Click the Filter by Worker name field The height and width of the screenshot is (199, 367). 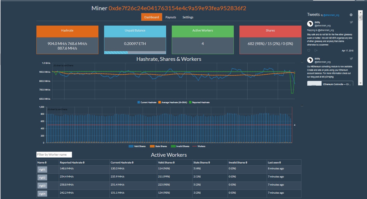(x=54, y=155)
